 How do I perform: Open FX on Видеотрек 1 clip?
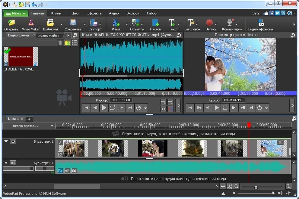pos(60,154)
